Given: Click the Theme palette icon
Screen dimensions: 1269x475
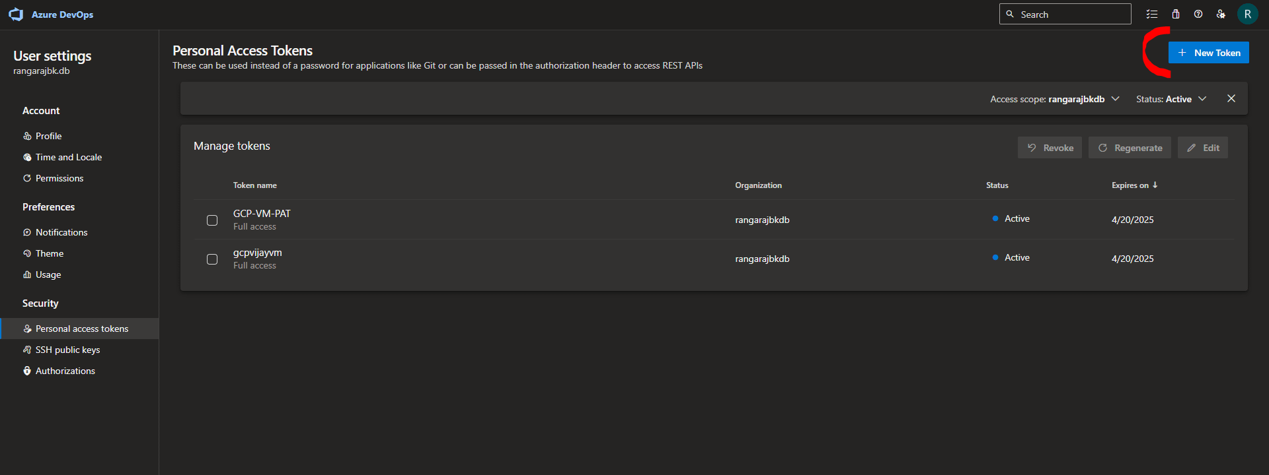Looking at the screenshot, I should tap(27, 253).
